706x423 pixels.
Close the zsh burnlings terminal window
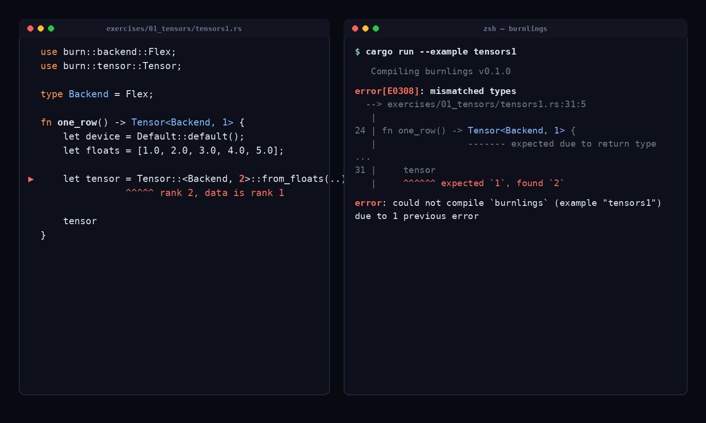tap(355, 29)
